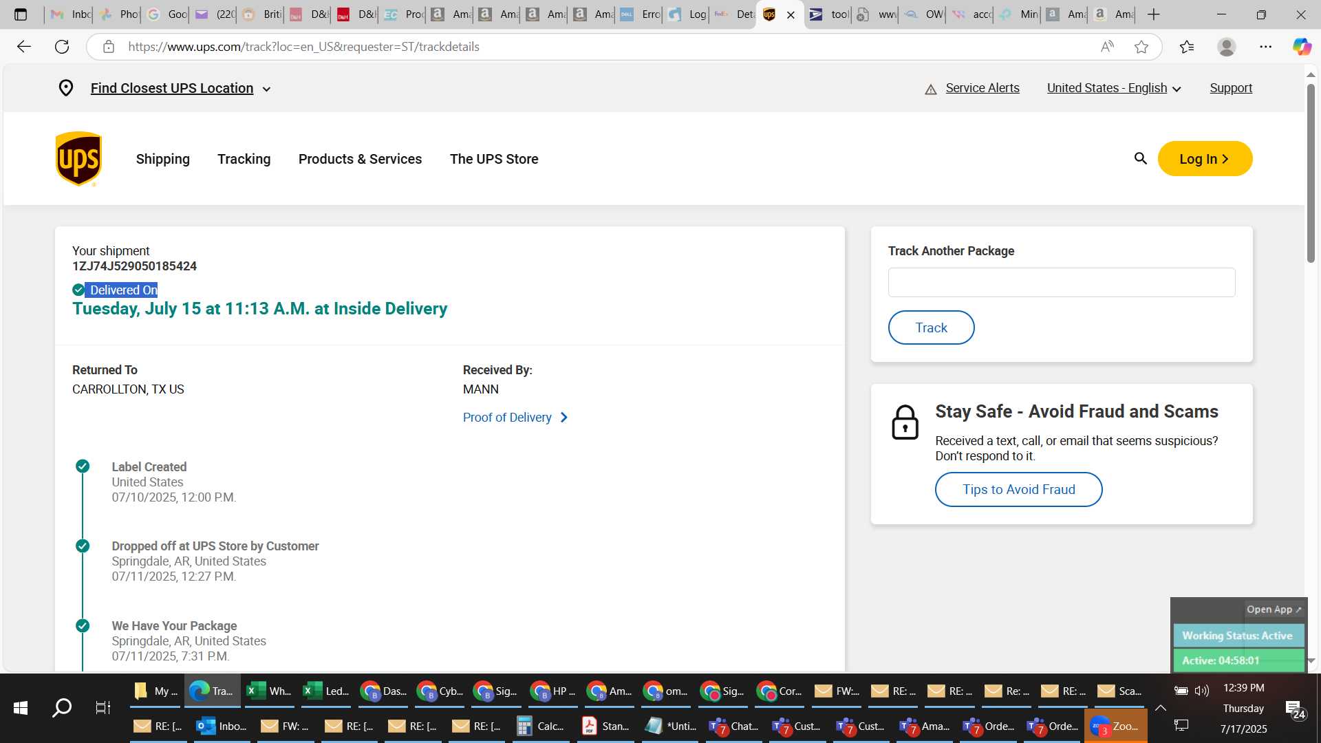
Task: Open the volume speaker tray icon
Action: 1202,691
